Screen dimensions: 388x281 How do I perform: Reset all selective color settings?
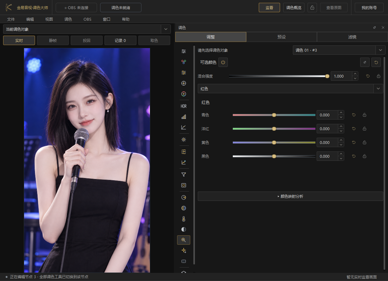[376, 63]
